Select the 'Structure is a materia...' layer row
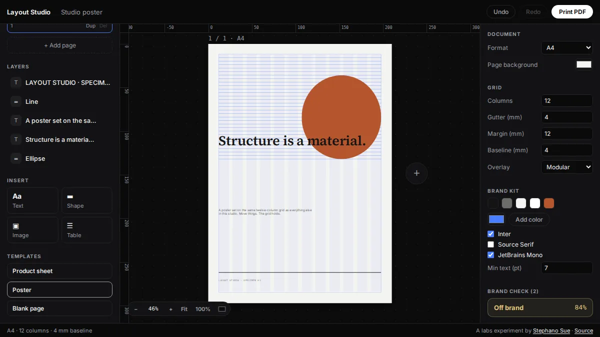Viewport: 600px width, 337px height. (x=59, y=139)
